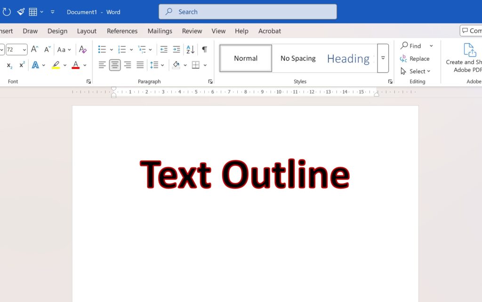Open Font dialog launcher
Viewport: 482px width, 302px height.
(x=88, y=82)
